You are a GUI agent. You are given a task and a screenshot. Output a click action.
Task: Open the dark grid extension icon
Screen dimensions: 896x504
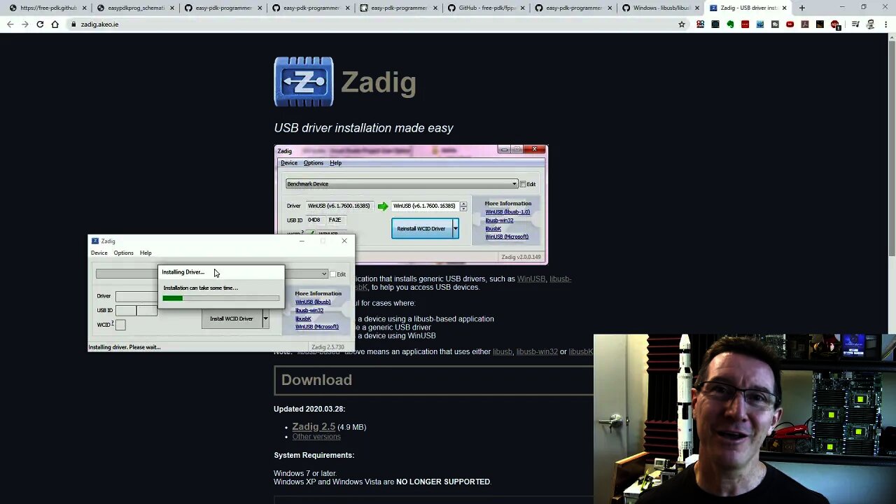tap(715, 24)
